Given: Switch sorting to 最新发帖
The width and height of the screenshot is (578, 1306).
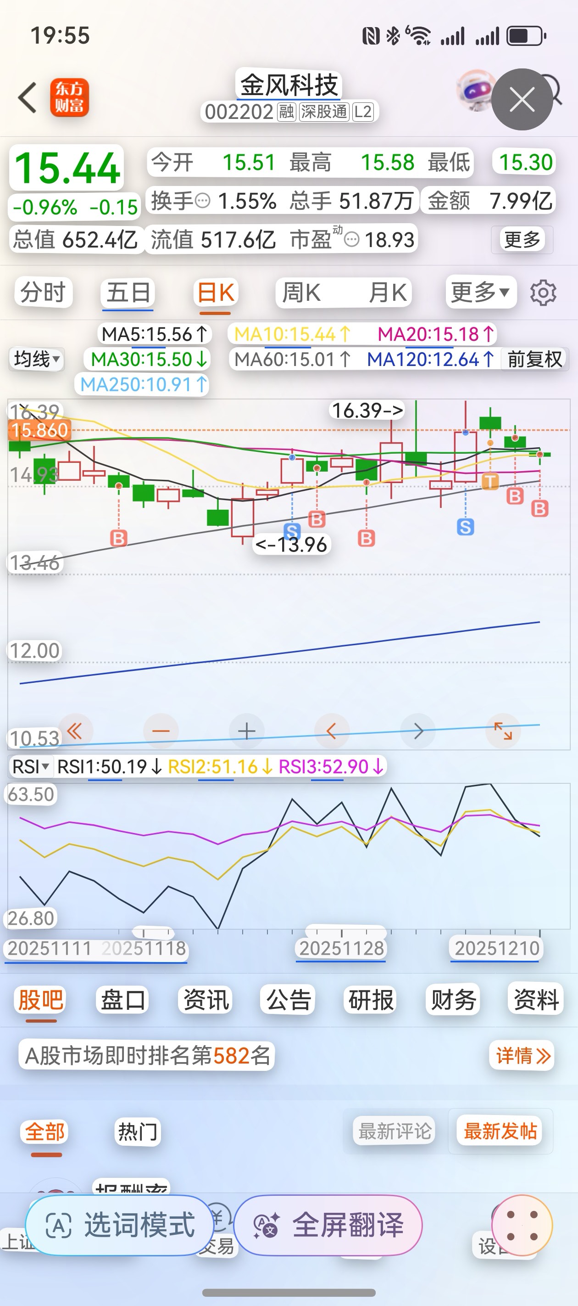Looking at the screenshot, I should tap(500, 1131).
